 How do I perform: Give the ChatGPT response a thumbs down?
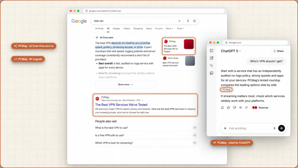click(x=235, y=108)
